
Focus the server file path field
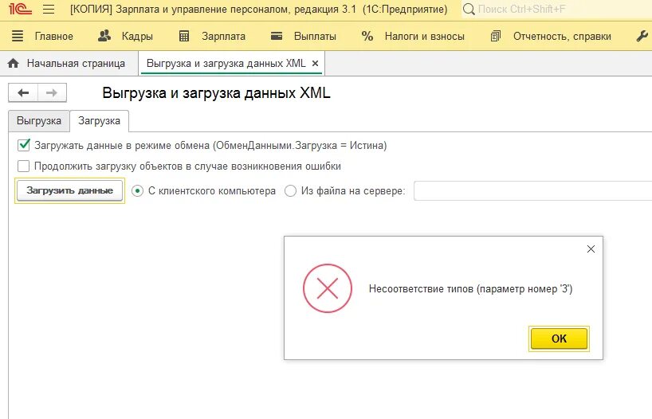click(532, 191)
